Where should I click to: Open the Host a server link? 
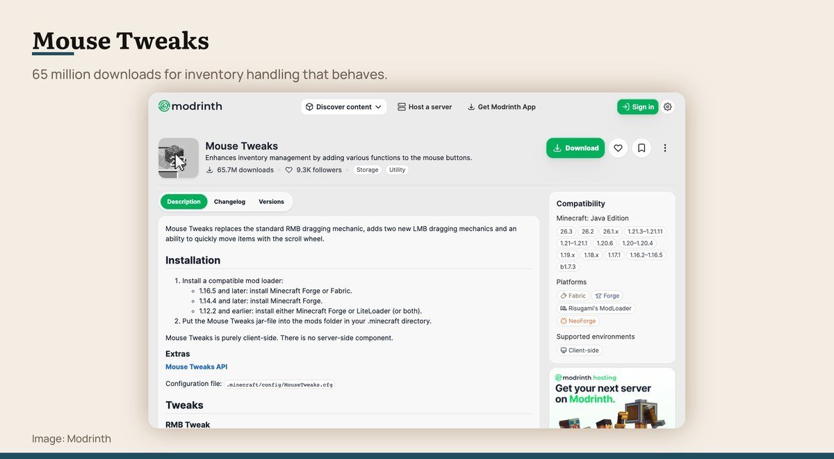point(425,107)
